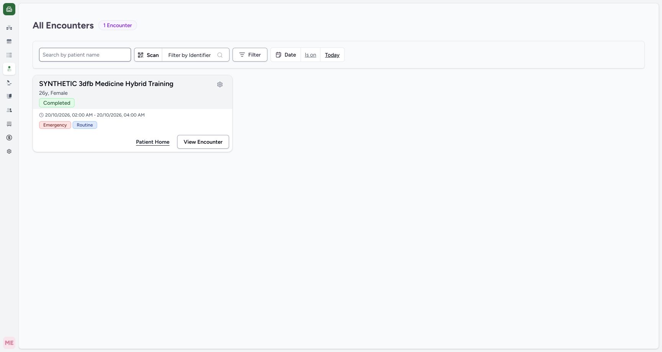Open the dollar billing sidebar icon
Viewport: 662px width, 352px height.
pyautogui.click(x=9, y=138)
